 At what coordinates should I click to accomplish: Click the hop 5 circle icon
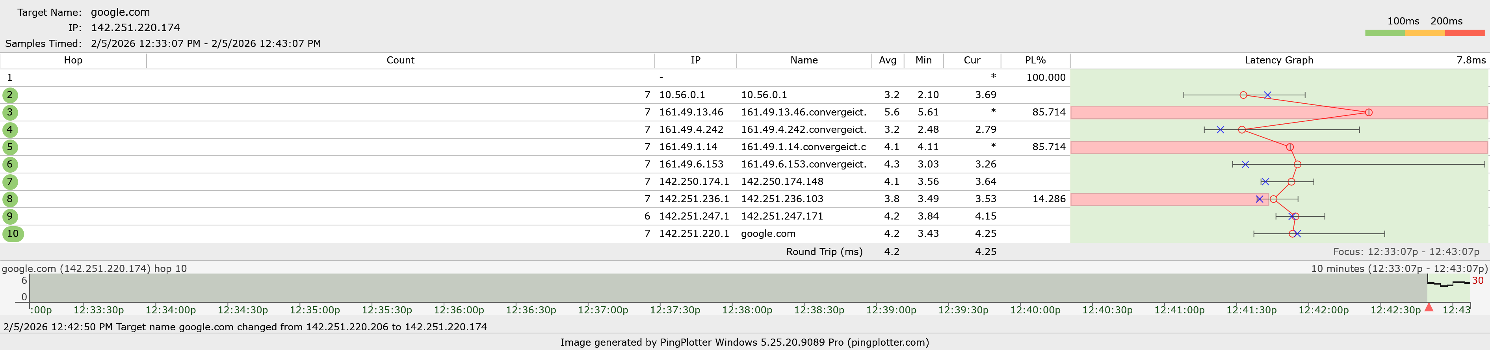10,147
